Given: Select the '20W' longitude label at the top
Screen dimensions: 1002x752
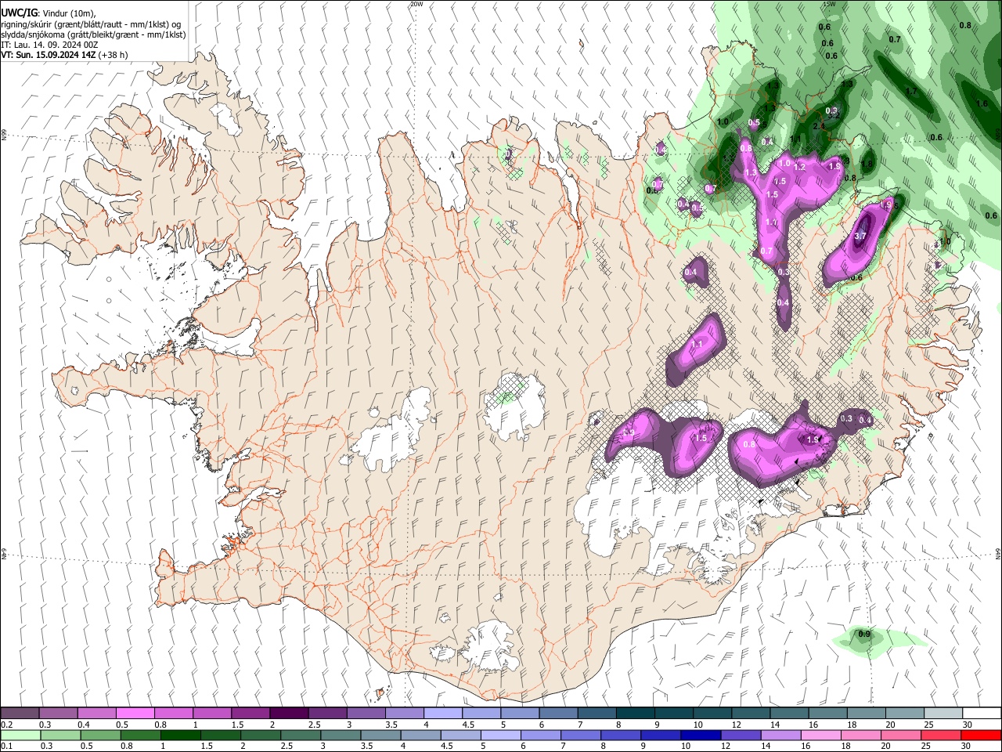Looking at the screenshot, I should (416, 4).
